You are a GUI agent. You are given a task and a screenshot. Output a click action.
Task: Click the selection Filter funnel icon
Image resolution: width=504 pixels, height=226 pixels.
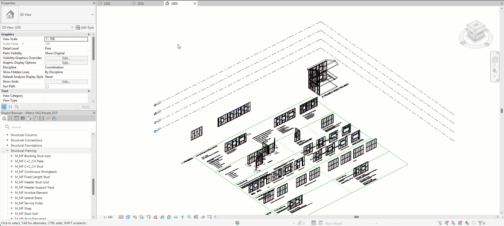pyautogui.click(x=480, y=223)
